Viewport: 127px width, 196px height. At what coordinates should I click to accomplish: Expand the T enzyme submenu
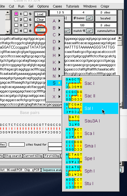(55, 90)
